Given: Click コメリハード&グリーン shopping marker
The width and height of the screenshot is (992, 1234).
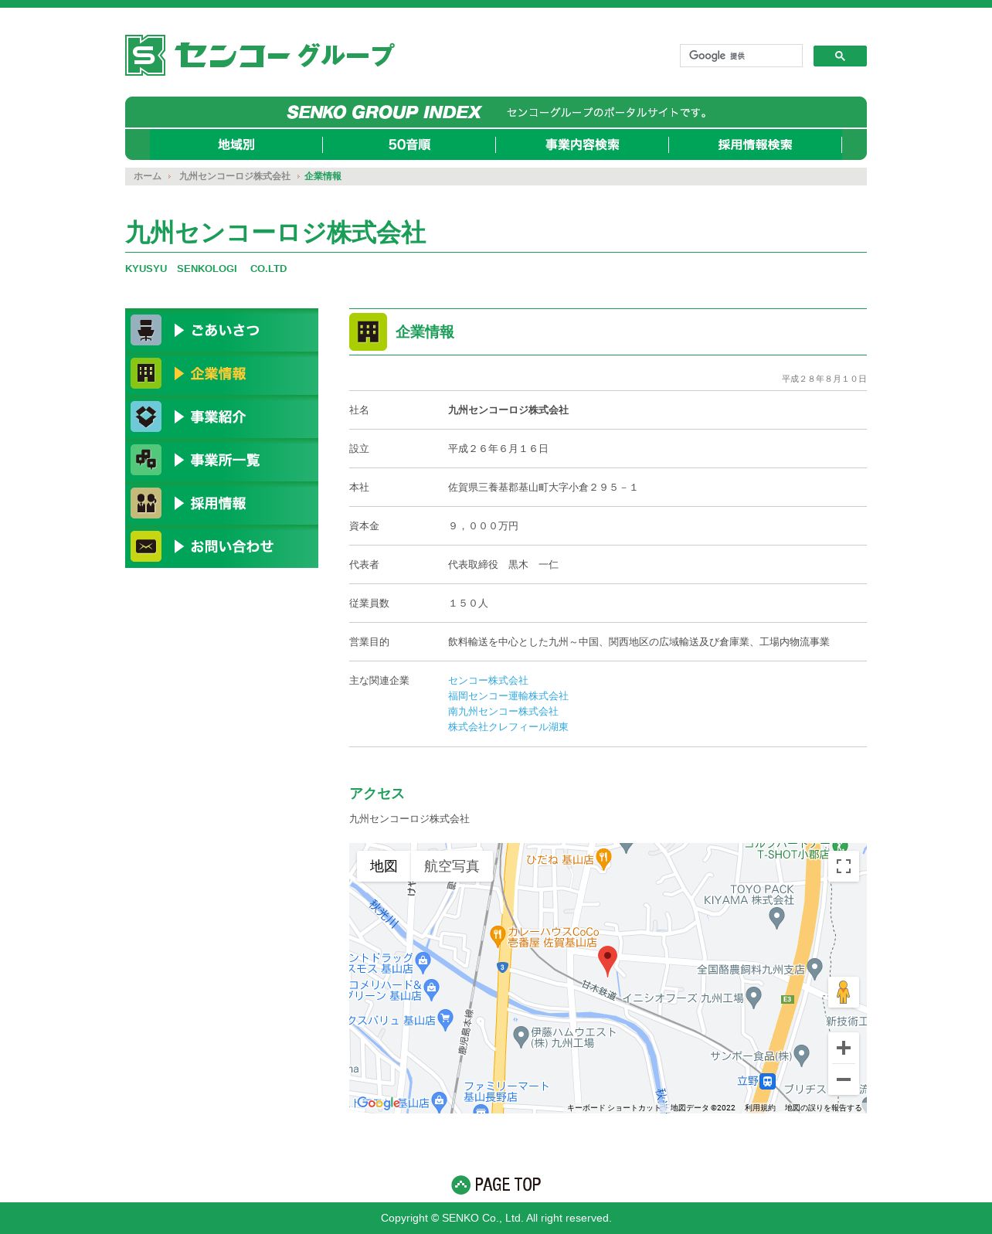Looking at the screenshot, I should [432, 988].
